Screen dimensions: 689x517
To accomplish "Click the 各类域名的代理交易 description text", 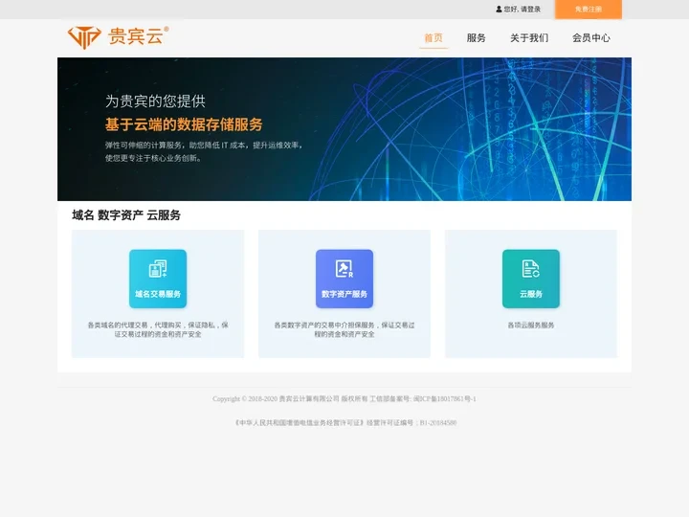I will coord(158,329).
